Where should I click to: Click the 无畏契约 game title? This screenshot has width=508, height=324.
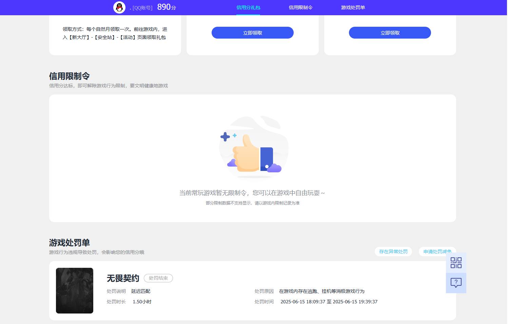[x=123, y=278]
